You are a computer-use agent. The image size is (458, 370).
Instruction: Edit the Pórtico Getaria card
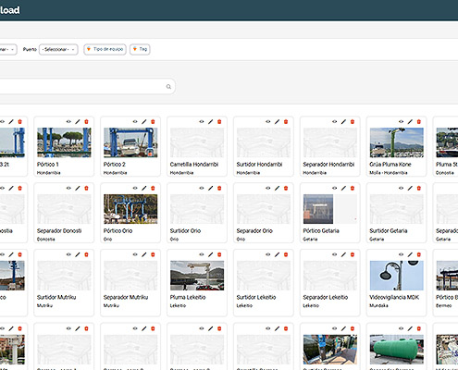[x=343, y=188]
